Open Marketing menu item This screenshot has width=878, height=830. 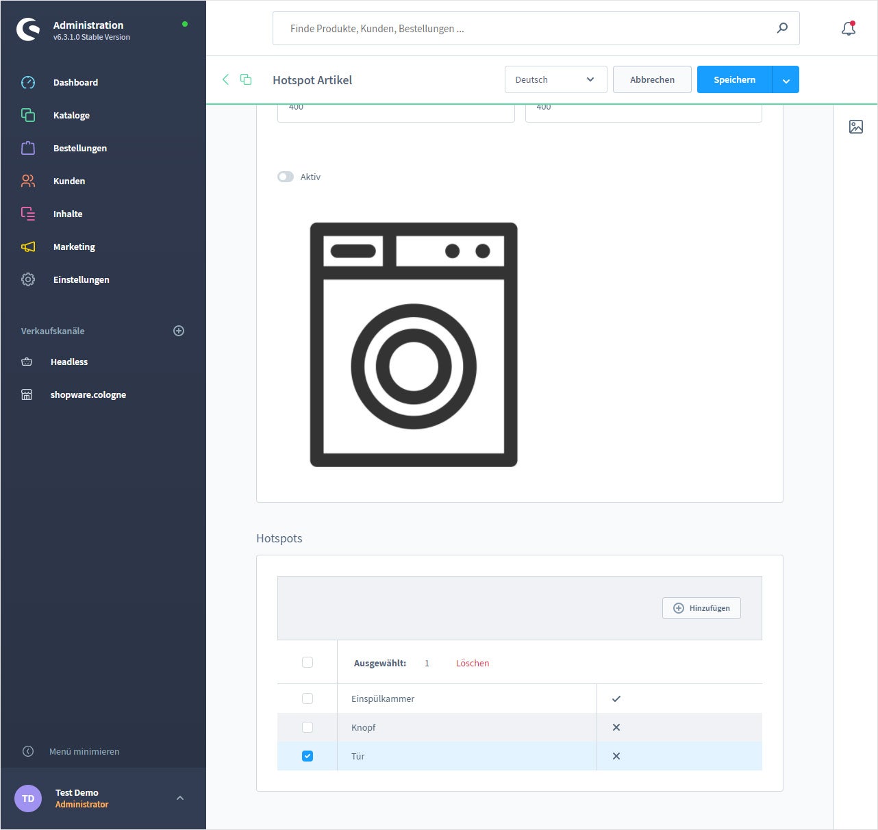[74, 247]
